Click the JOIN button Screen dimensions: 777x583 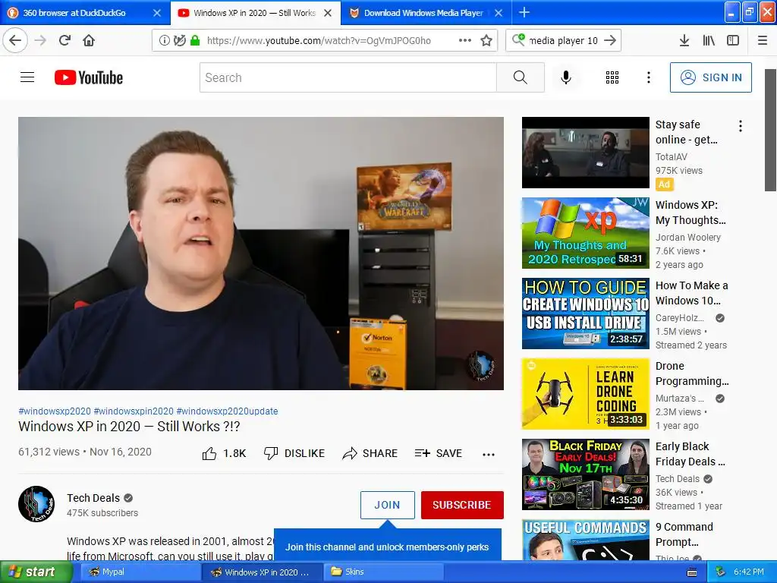[388, 505]
